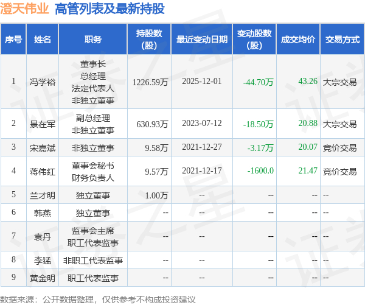The width and height of the screenshot is (365, 305).
Task: Click the 副总经理 position text
Action: (93, 118)
